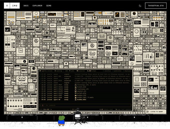Click the equalizer icon in Listen to Swarm
170x129 pixels.
pyautogui.click(x=147, y=112)
